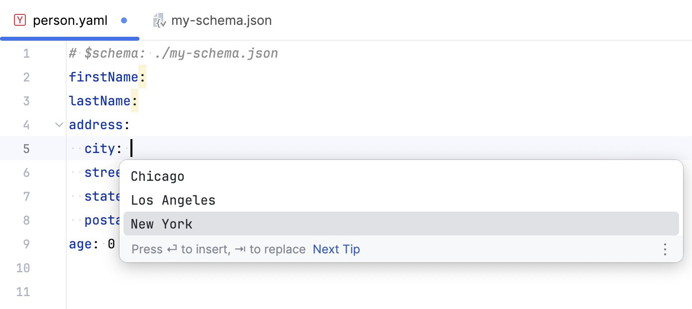
Task: Open the "Next Tip" link
Action: pos(336,249)
